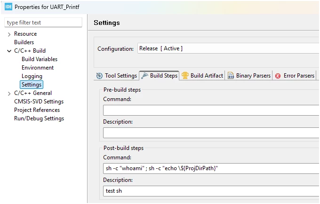This screenshot has height=204, width=320.
Task: Expand the Resource tree node
Action: tap(9, 34)
